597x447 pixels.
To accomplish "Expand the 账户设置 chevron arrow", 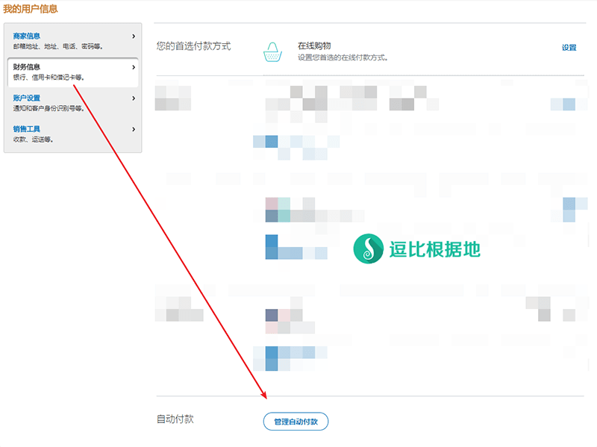I will pos(134,98).
